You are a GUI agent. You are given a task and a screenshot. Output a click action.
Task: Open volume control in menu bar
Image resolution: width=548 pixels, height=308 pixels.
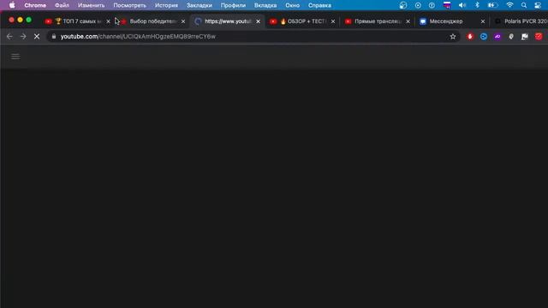tap(462, 5)
